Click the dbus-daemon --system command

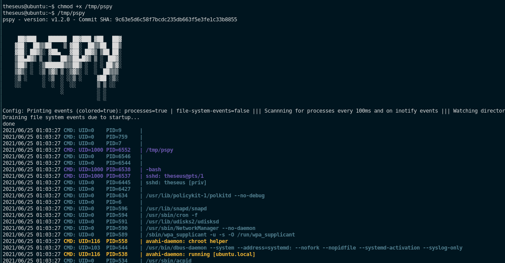click(x=304, y=248)
